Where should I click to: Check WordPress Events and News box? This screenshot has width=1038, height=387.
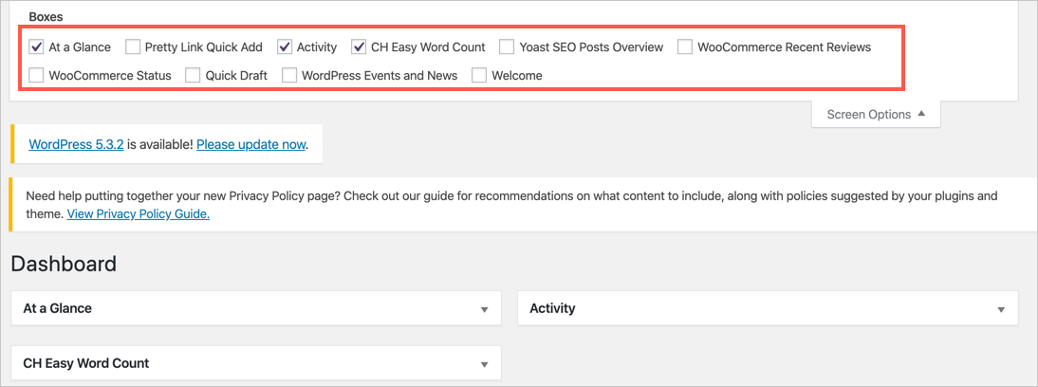(289, 75)
